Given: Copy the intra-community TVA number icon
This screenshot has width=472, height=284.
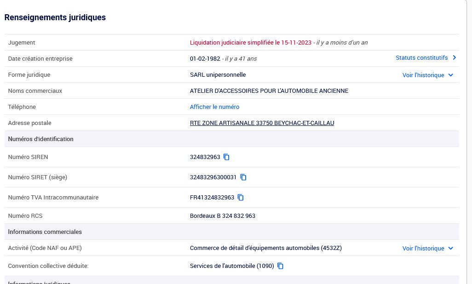Looking at the screenshot, I should [x=241, y=198].
